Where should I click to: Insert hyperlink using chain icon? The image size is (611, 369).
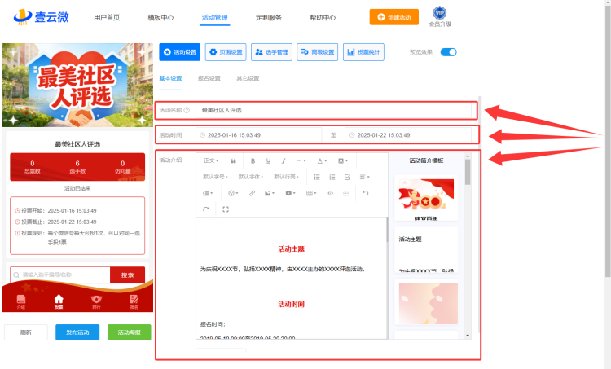pyautogui.click(x=252, y=193)
